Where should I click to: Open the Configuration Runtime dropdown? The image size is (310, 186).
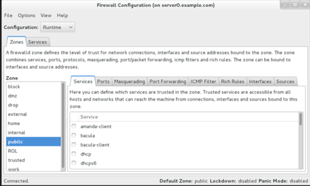pyautogui.click(x=58, y=27)
